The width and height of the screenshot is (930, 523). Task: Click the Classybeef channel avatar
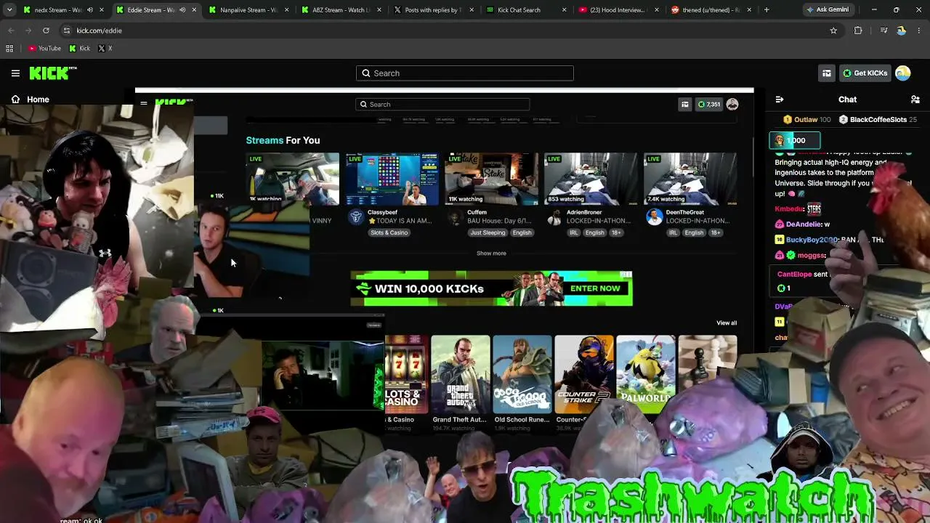[355, 217]
